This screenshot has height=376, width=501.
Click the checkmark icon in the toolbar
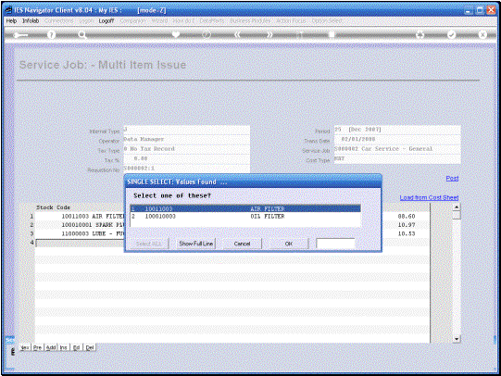tap(451, 34)
